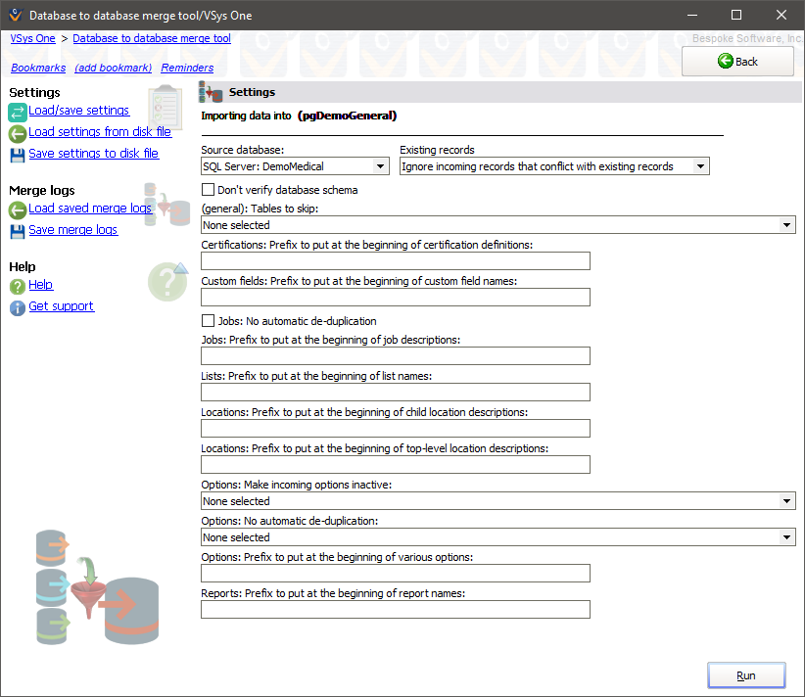Click the floppy disk Save merge logs icon
The image size is (805, 697).
[18, 231]
